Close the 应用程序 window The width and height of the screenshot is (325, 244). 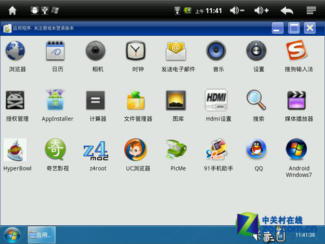(310, 28)
